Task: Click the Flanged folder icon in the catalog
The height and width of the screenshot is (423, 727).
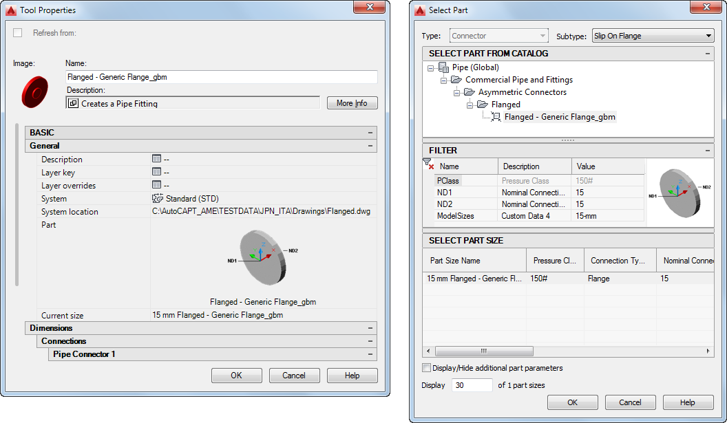Action: 482,105
